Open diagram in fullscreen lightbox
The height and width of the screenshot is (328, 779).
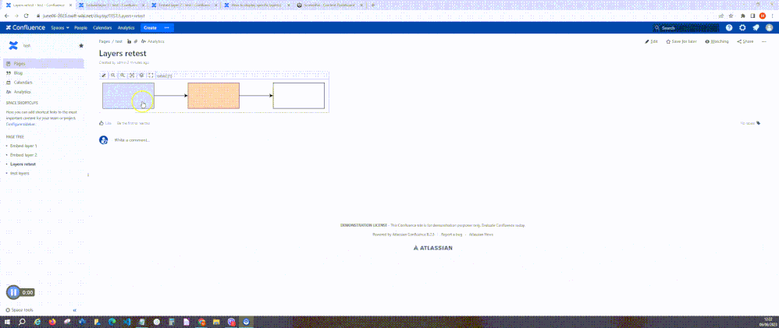[151, 76]
